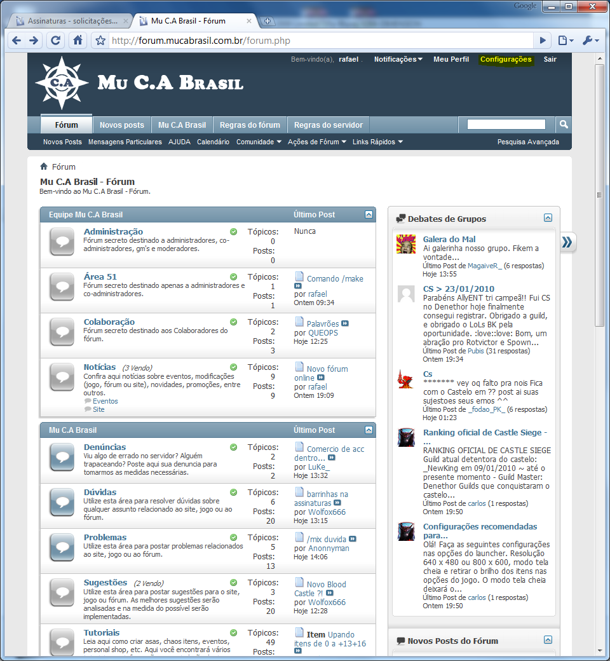Screen dimensions: 610x661
Task: Bookmark page with the star icon
Action: pos(100,41)
